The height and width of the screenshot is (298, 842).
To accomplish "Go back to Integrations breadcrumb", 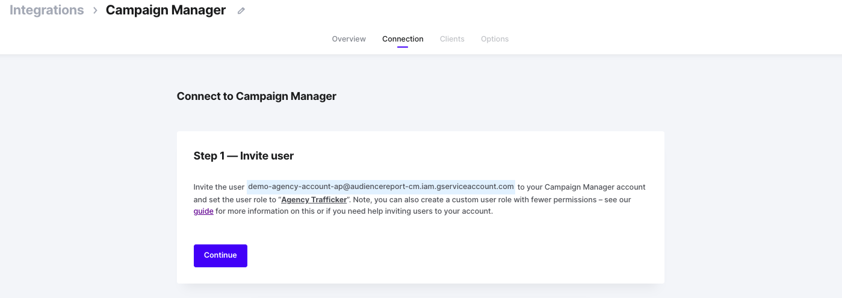I will [x=47, y=10].
